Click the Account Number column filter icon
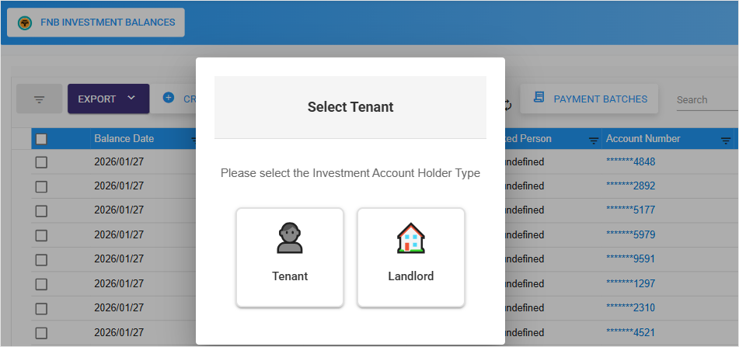Image resolution: width=739 pixels, height=347 pixels. tap(726, 140)
